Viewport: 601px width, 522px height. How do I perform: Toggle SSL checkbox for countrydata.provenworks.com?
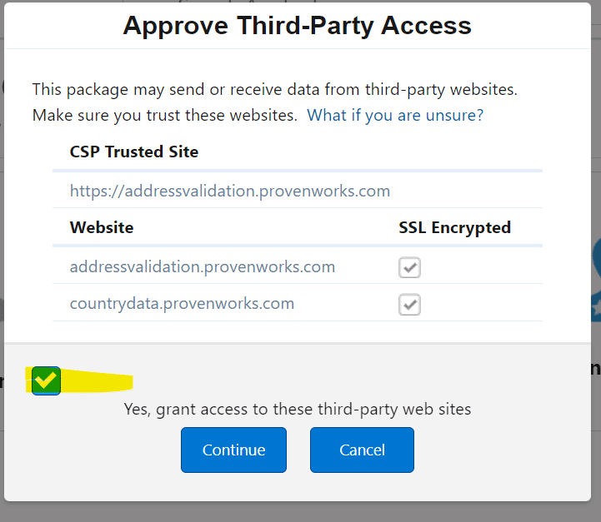click(409, 304)
